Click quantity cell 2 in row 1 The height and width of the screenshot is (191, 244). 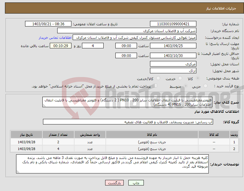pos(58,142)
